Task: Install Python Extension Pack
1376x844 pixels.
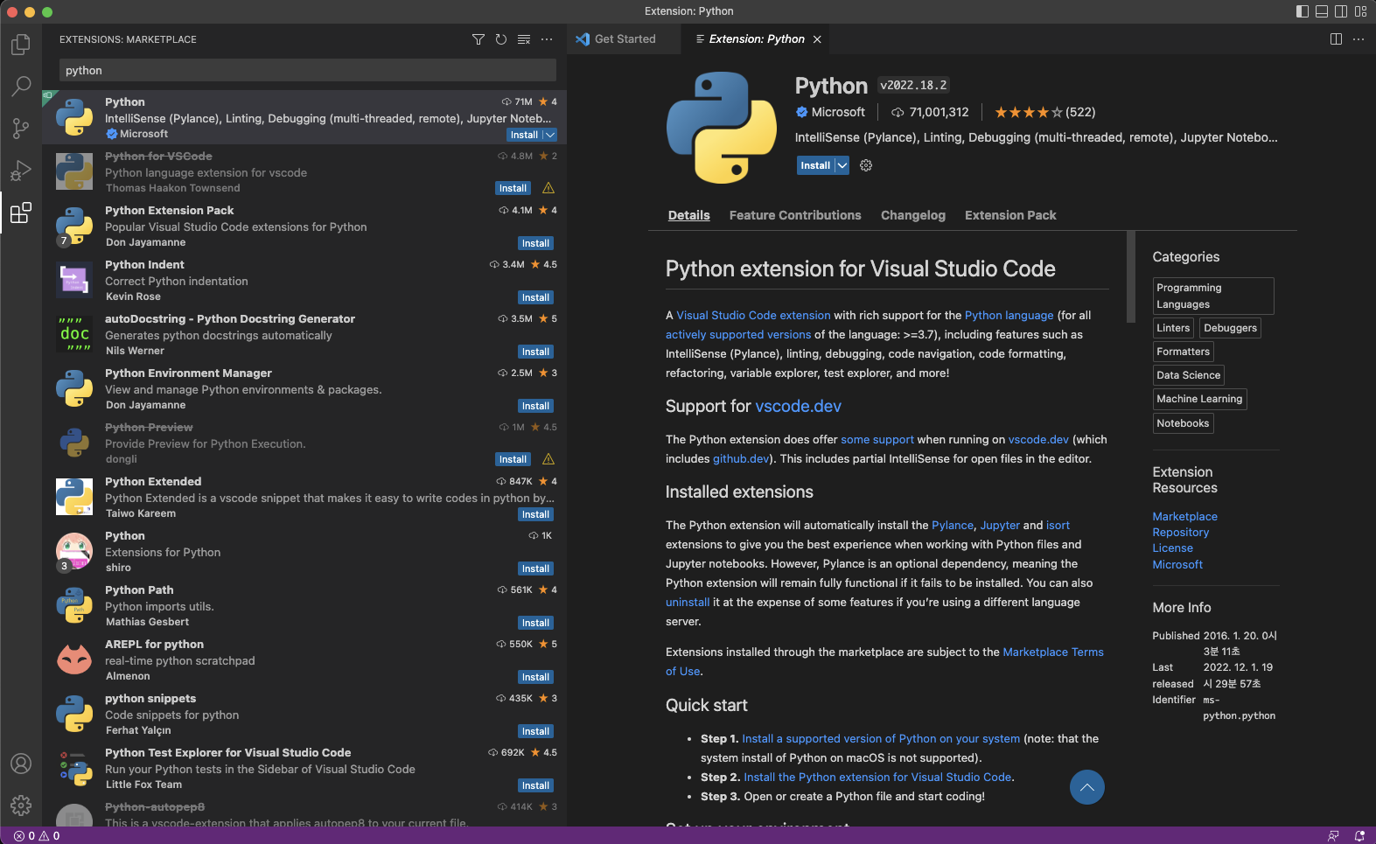Action: (x=535, y=243)
